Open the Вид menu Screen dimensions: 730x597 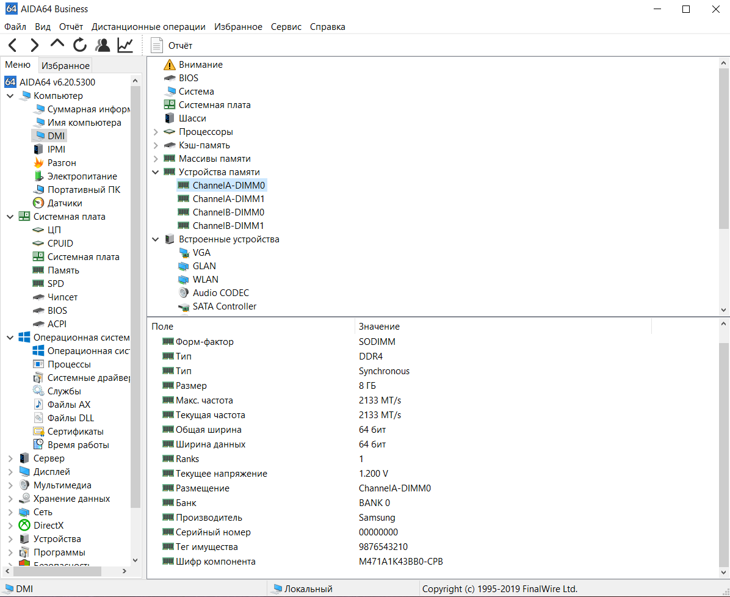pyautogui.click(x=43, y=27)
